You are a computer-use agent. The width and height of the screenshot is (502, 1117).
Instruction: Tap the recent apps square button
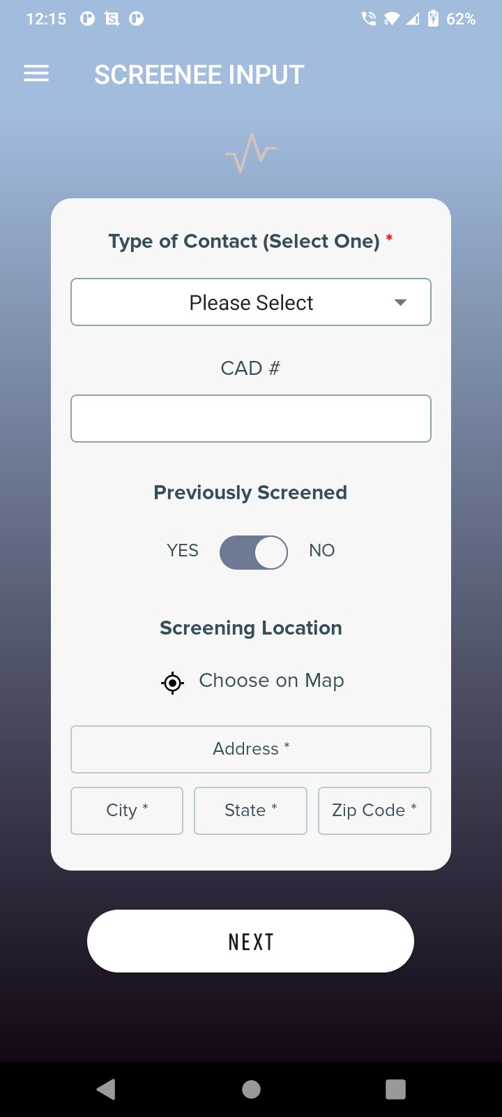point(395,1089)
